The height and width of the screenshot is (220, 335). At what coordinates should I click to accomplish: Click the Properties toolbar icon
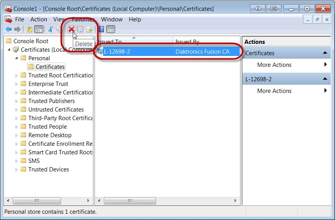pyautogui.click(x=81, y=29)
